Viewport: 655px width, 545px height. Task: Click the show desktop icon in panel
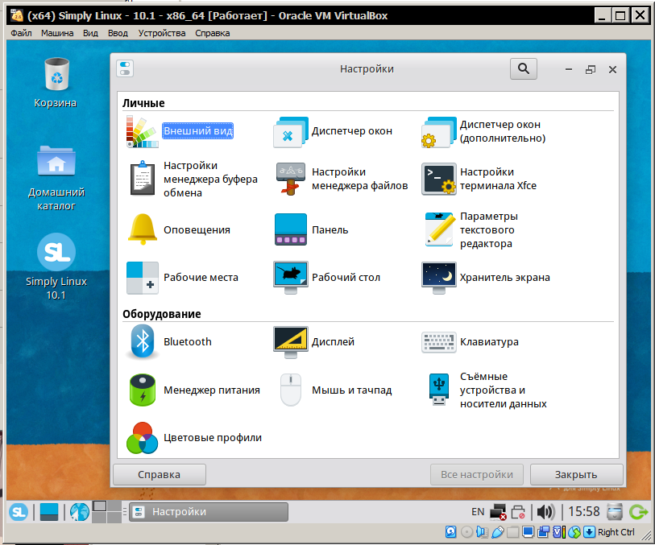49,512
